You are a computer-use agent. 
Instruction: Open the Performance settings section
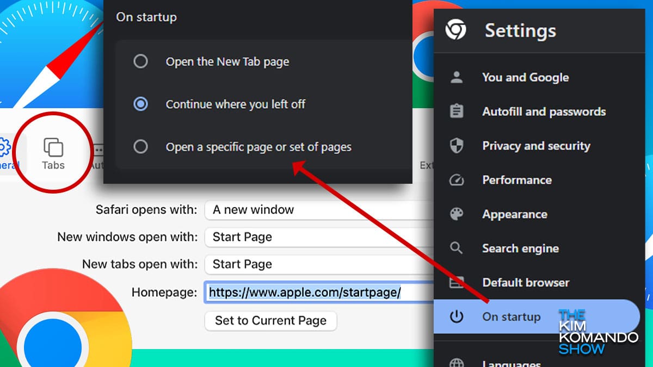coord(516,180)
